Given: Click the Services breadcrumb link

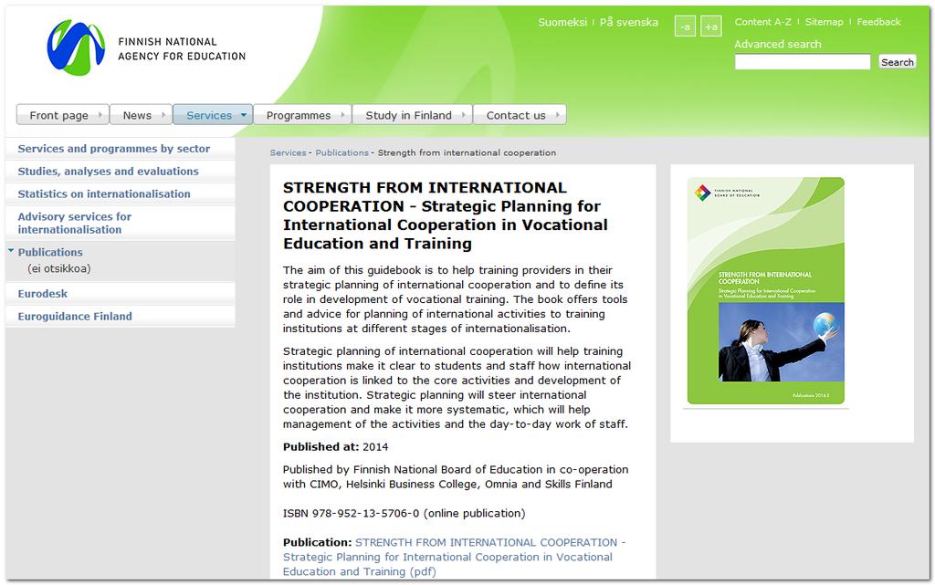Looking at the screenshot, I should [288, 152].
